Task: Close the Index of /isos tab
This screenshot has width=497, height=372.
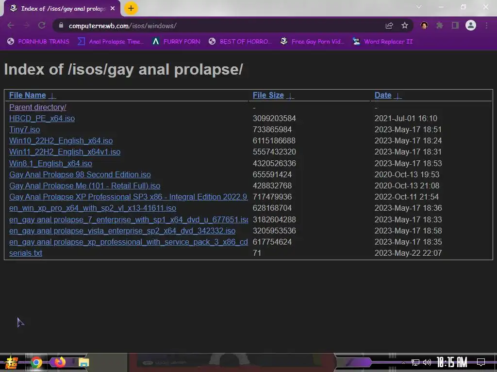Action: click(113, 9)
